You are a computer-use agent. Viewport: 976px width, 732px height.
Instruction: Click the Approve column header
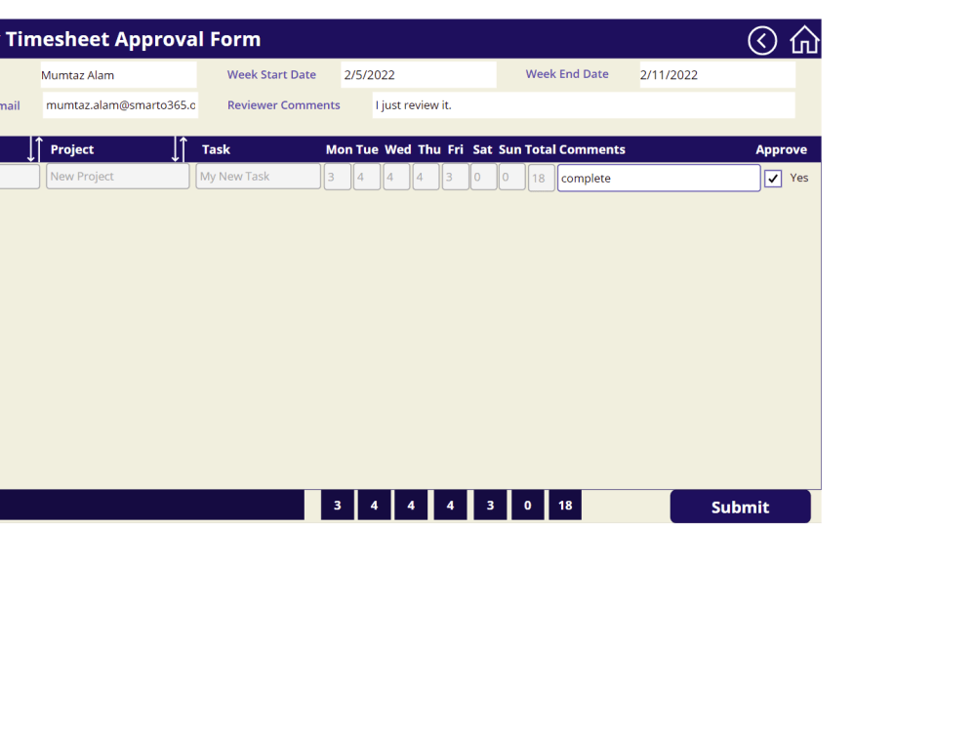781,149
